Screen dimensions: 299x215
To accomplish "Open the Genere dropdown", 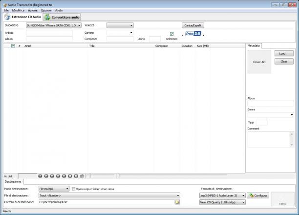I will coord(120,33).
